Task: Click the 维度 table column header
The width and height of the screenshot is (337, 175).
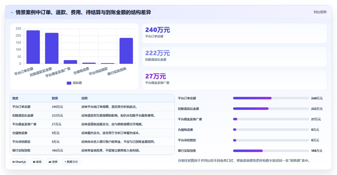Action: [15, 98]
